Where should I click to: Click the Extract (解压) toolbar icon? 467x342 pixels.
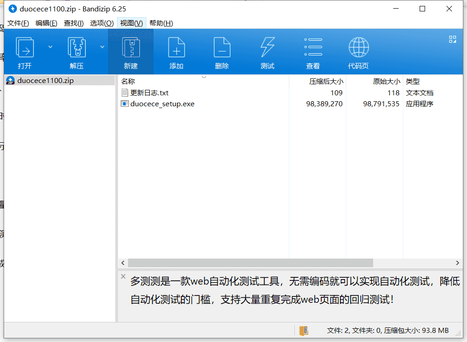point(77,47)
